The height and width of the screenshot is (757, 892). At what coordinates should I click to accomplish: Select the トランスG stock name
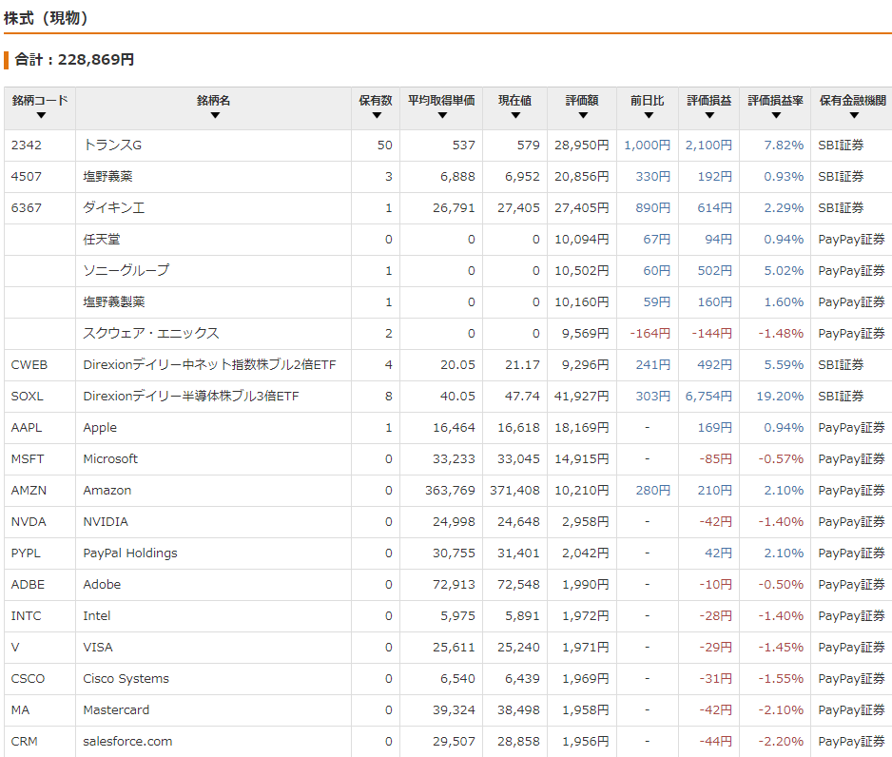point(112,146)
